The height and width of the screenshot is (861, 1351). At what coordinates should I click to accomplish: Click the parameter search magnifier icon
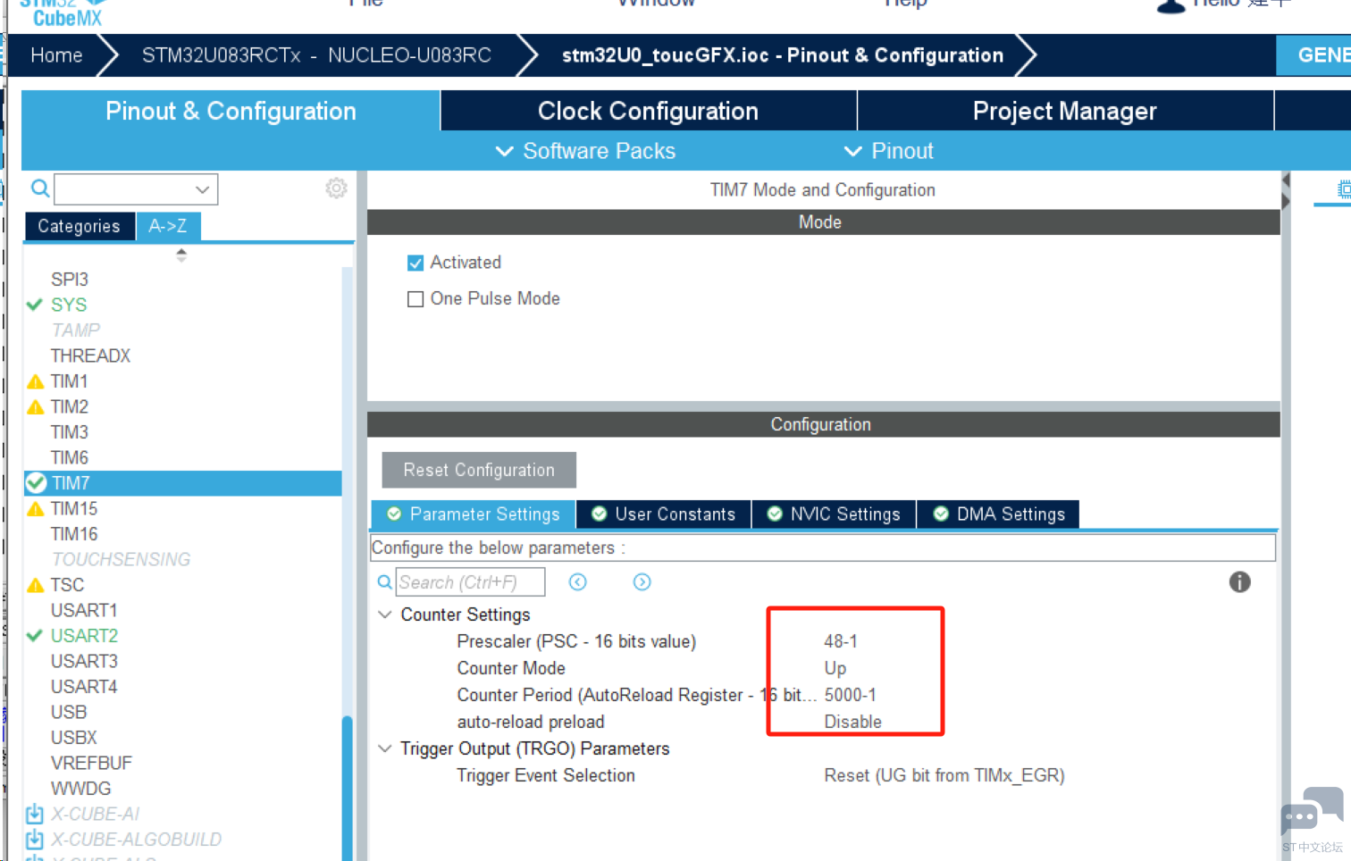coord(385,582)
